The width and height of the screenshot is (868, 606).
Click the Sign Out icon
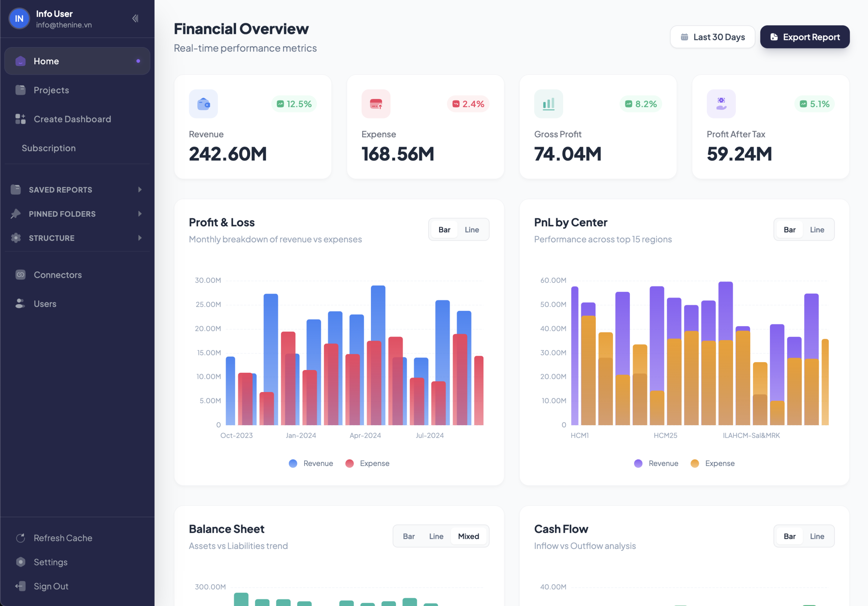point(20,586)
